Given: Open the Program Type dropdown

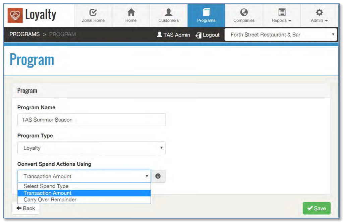Looking at the screenshot, I should coord(91,148).
